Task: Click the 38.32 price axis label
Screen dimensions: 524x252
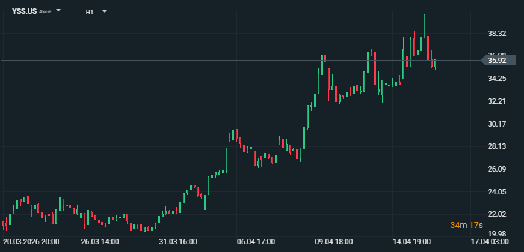Action: 497,34
